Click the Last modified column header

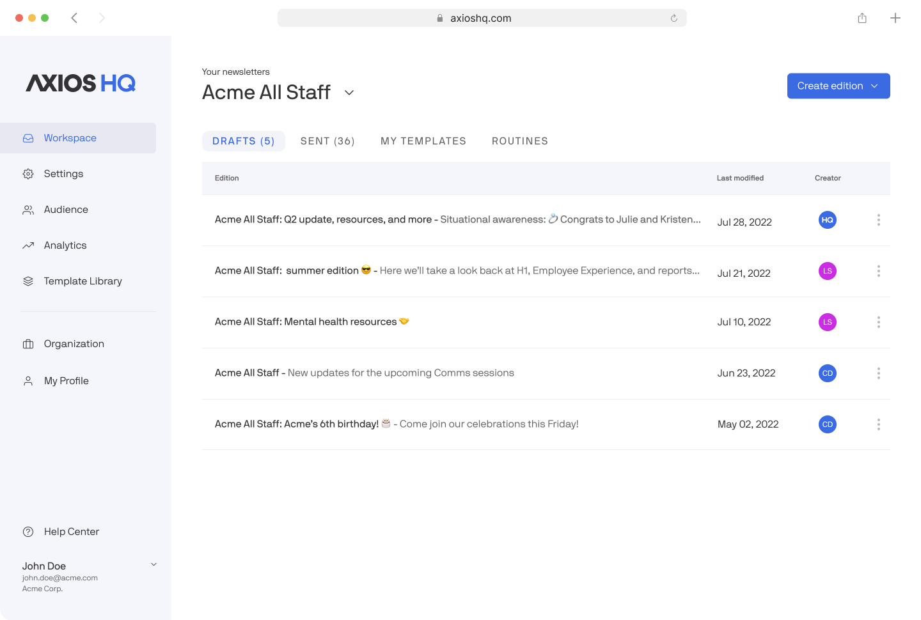point(740,178)
